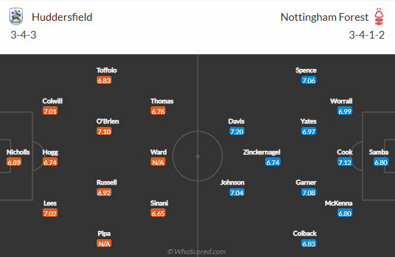Viewport: 395px width, 257px height.
Task: Click Ward's N/A rating badge
Action: tap(158, 162)
